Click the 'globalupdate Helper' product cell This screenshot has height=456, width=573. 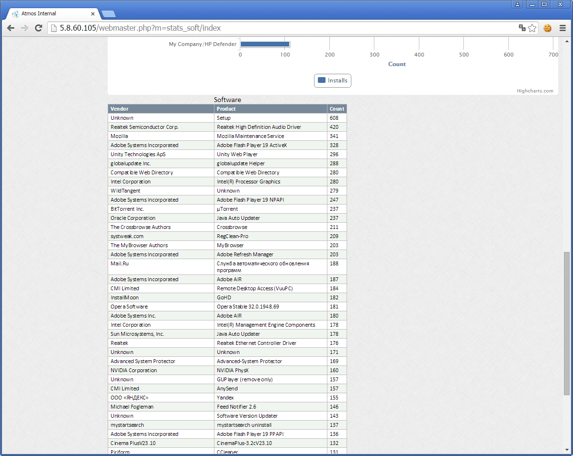(x=270, y=163)
